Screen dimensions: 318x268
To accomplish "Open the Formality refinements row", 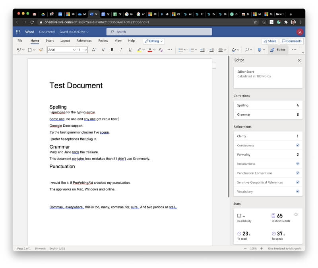I will [268, 155].
